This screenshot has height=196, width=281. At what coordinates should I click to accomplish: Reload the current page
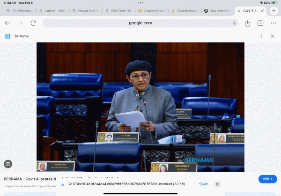click(x=33, y=23)
